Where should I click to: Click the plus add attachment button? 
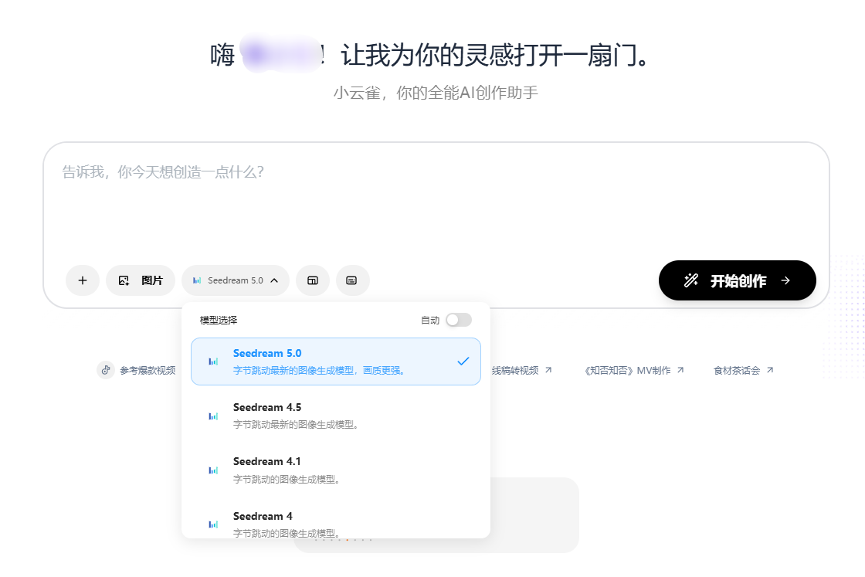click(x=83, y=280)
